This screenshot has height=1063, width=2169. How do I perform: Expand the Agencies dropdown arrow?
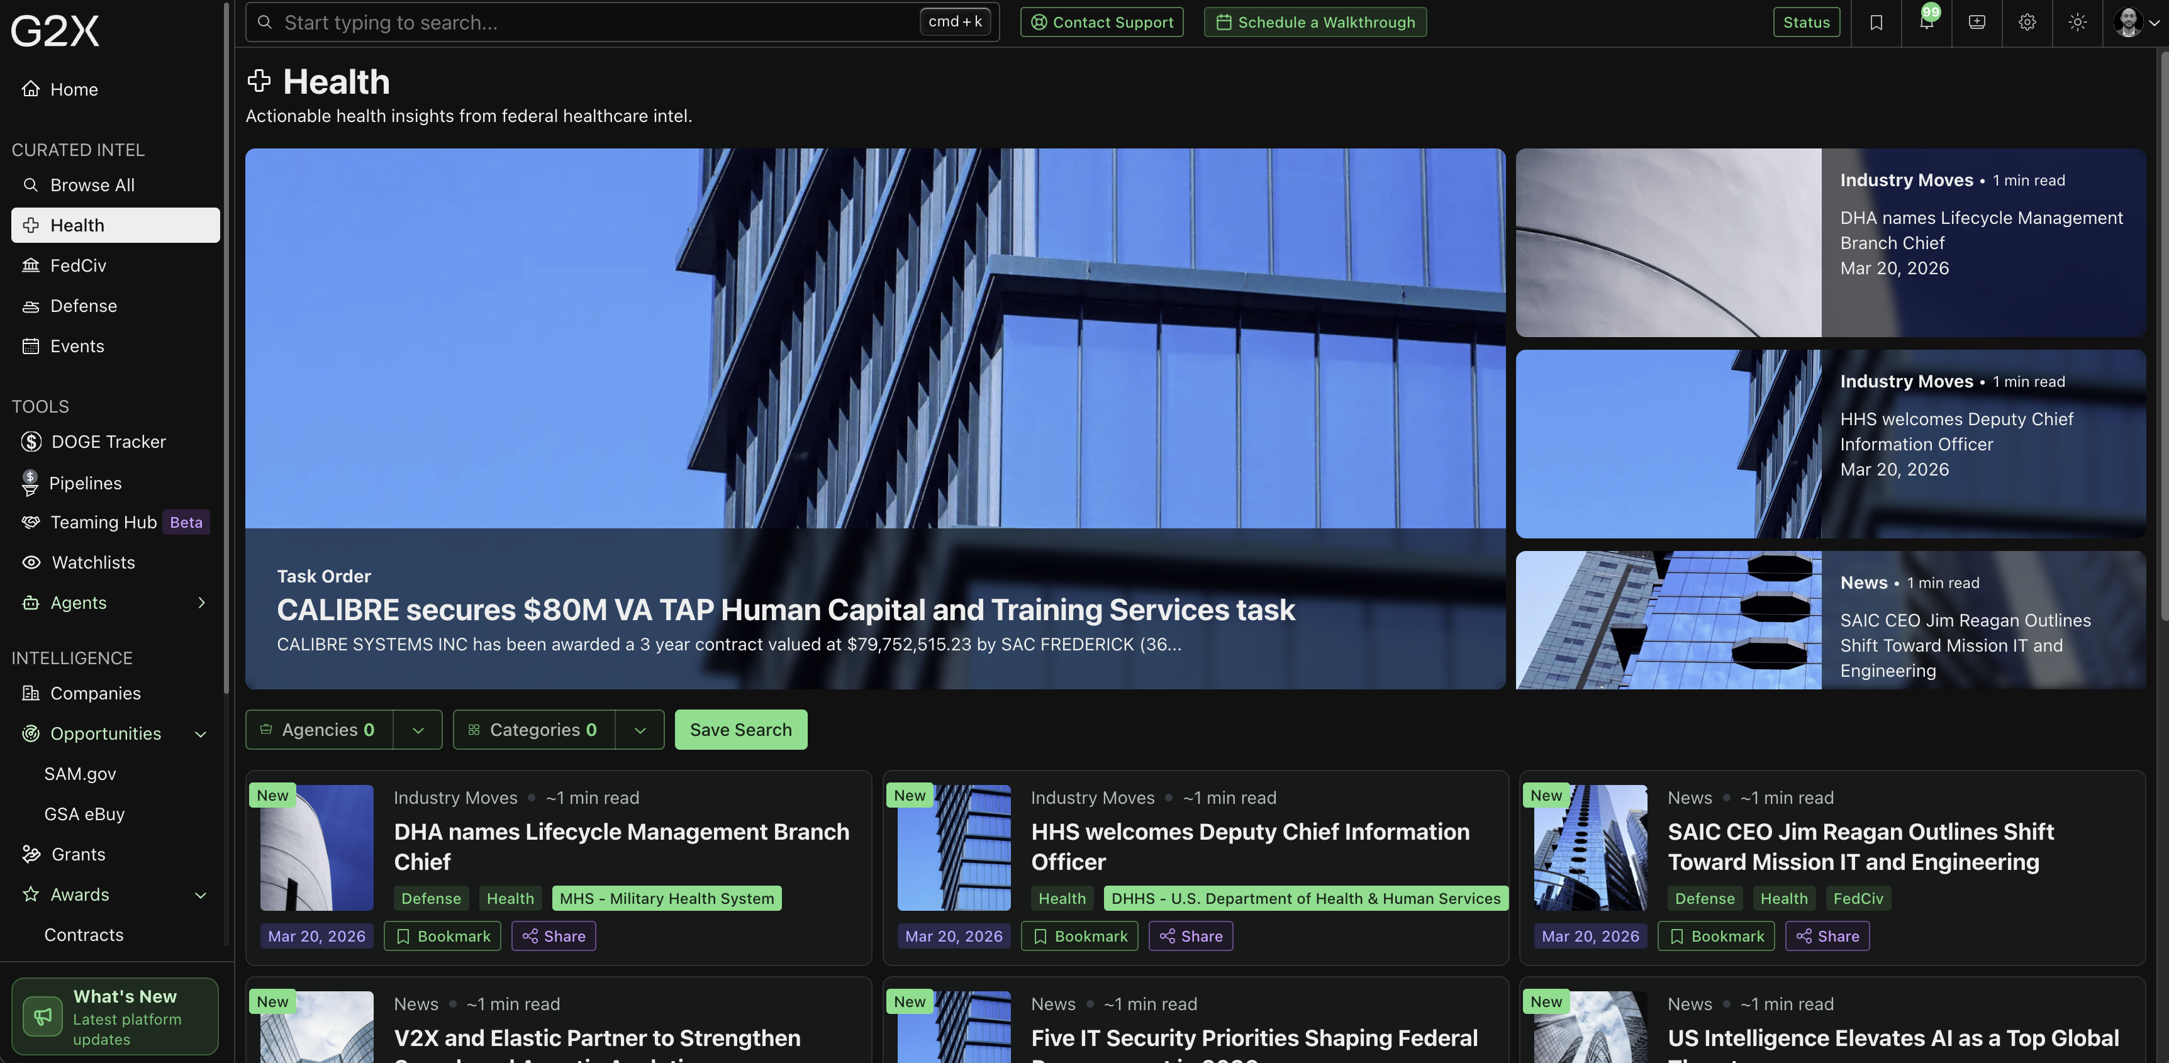418,730
